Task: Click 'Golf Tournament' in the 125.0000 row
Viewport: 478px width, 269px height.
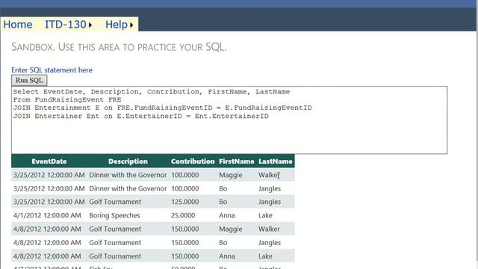Action: coord(115,202)
